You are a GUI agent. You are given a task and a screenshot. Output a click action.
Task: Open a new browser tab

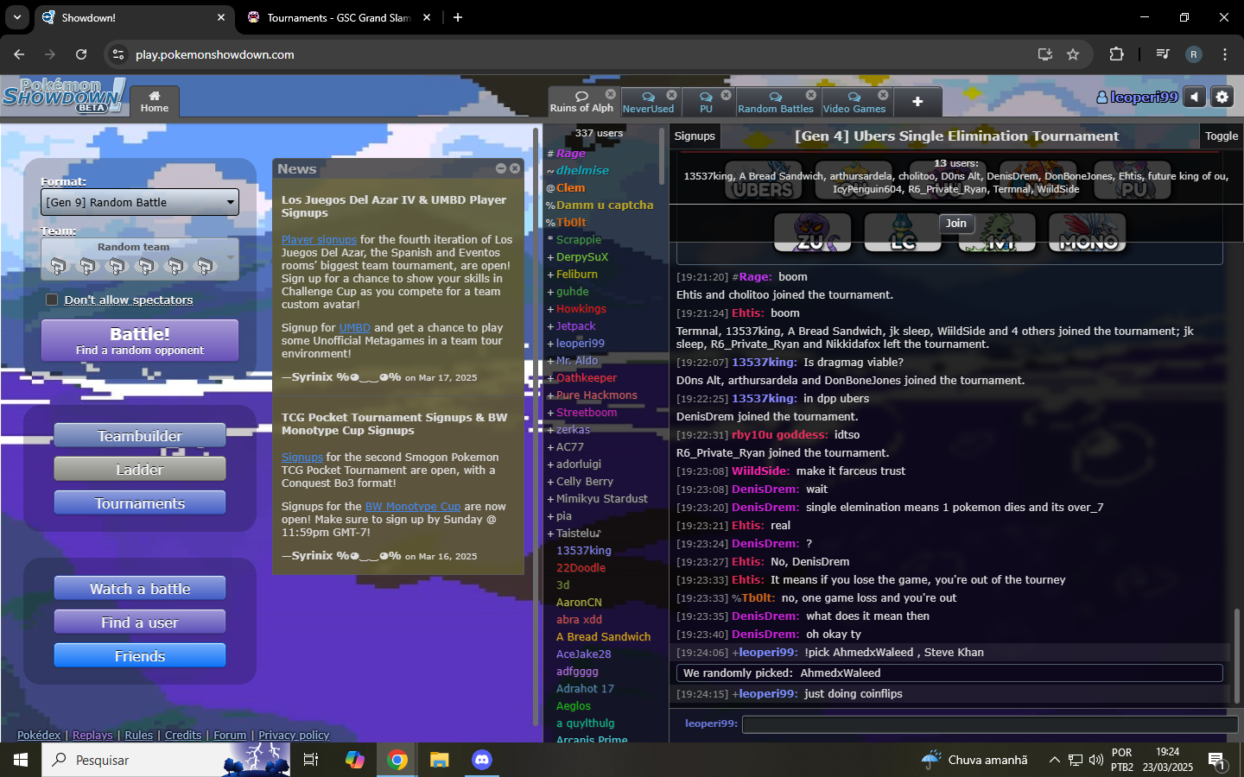458,17
